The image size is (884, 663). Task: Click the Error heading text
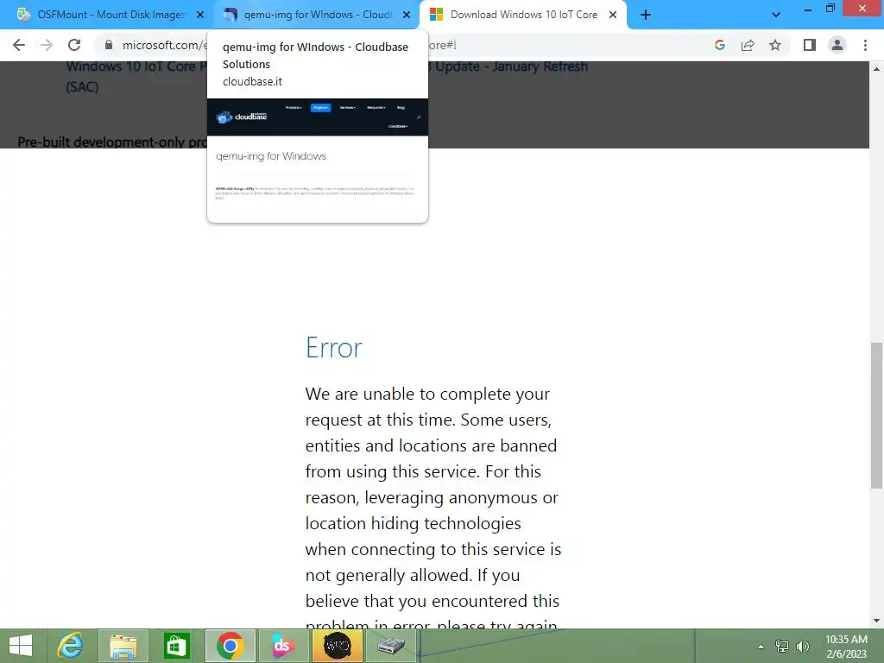[x=334, y=347]
